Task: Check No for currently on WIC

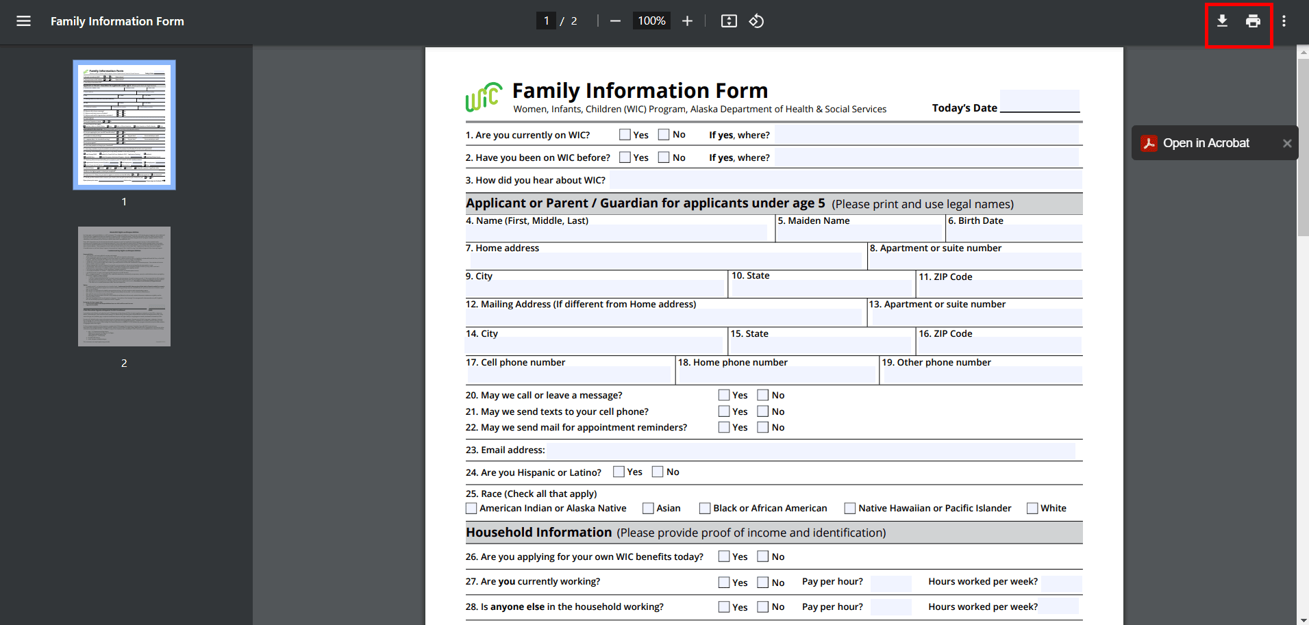Action: pos(664,135)
